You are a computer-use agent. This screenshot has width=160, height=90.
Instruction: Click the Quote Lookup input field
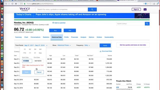[130, 24]
